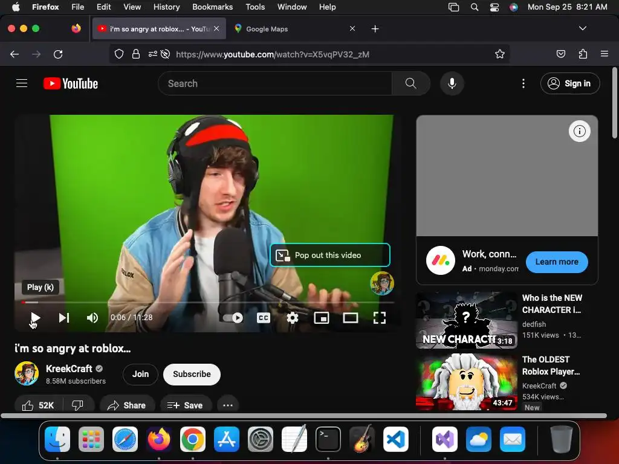Open the ad info icon
The image size is (619, 464).
(580, 131)
